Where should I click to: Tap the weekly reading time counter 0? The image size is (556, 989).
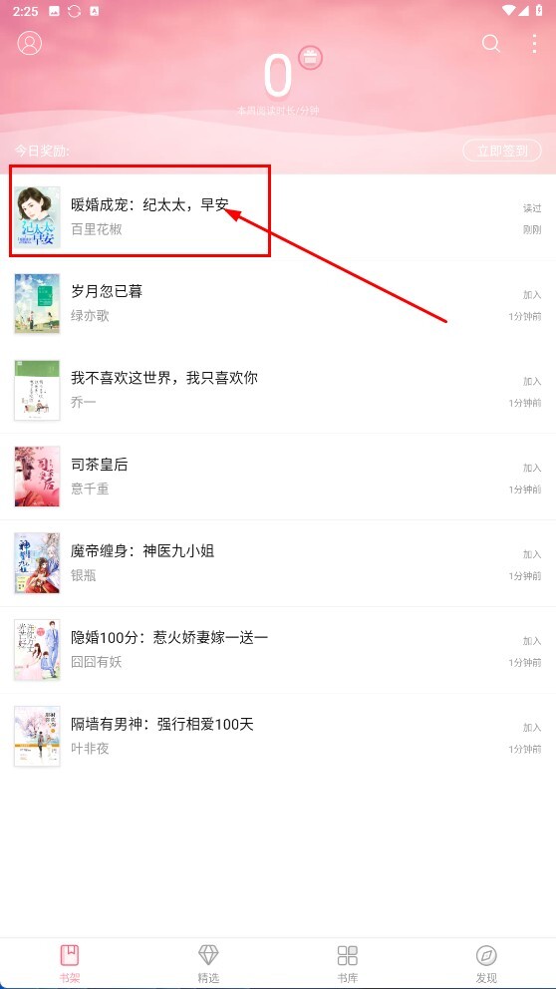click(278, 77)
